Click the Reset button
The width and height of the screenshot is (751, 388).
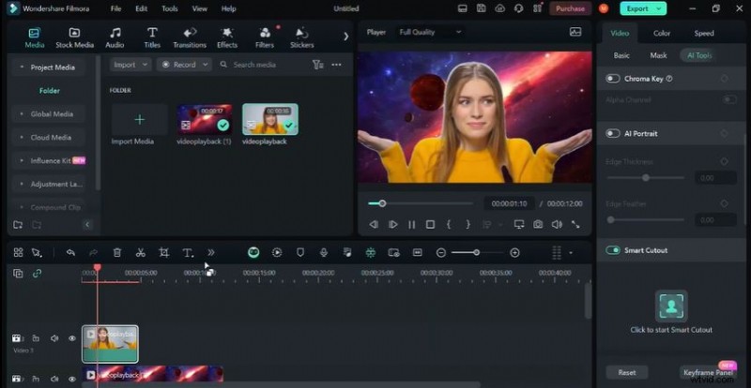tap(627, 372)
